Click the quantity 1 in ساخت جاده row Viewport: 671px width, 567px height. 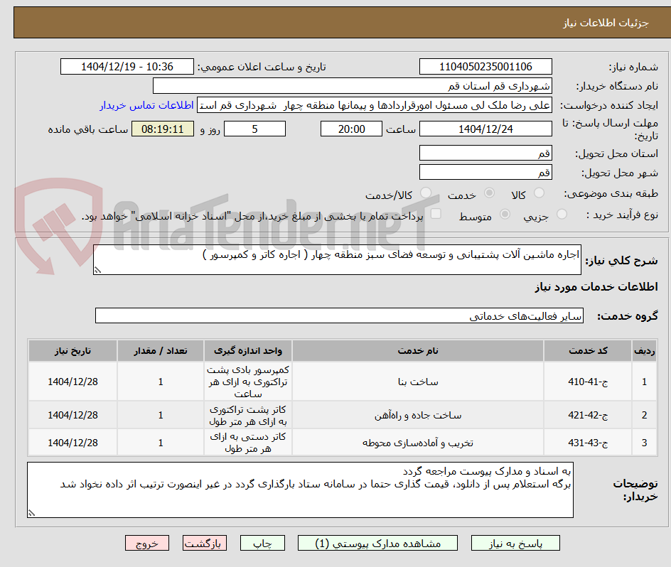tap(161, 415)
